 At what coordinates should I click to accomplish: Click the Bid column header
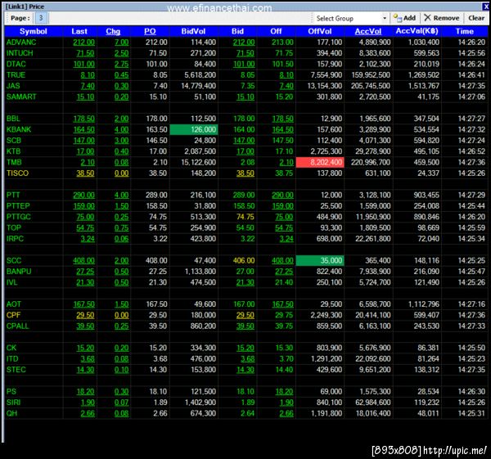237,31
